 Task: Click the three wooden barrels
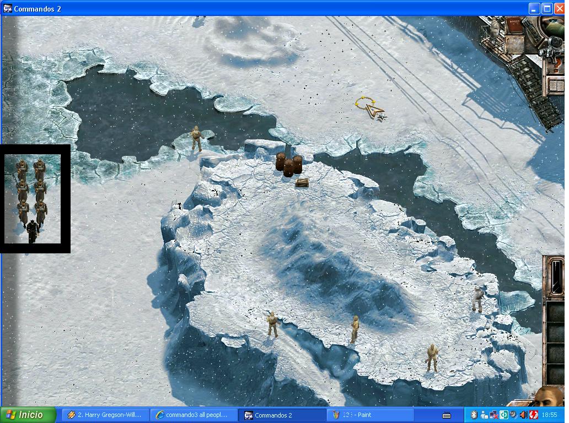click(289, 165)
